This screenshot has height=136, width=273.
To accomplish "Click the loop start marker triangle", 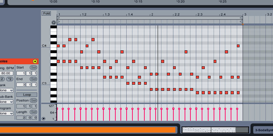I will [x=58, y=18].
